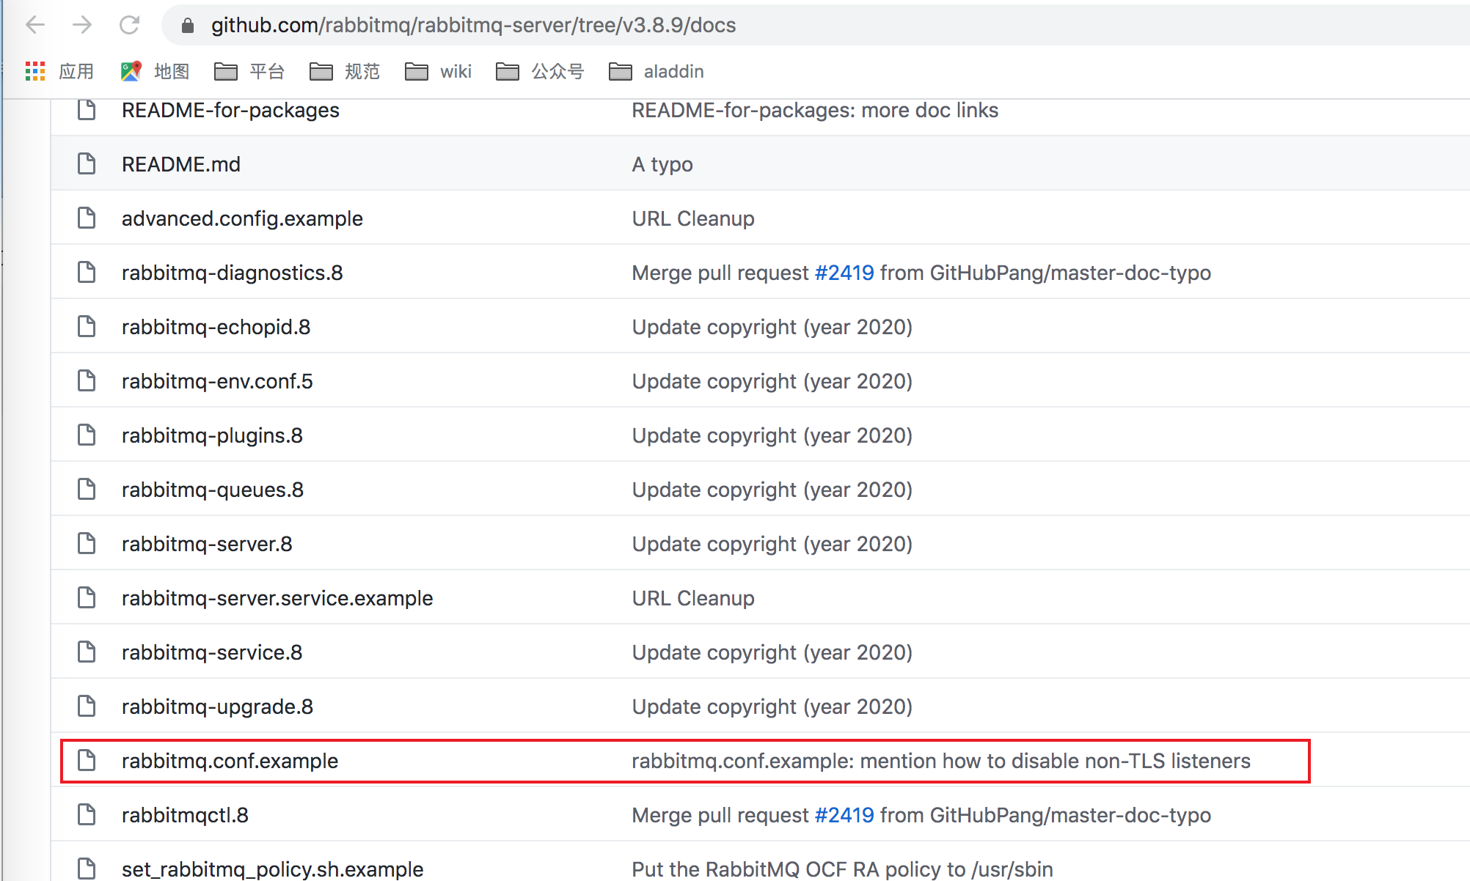Click file icon beside rabbitmq-plugins.8

click(87, 435)
